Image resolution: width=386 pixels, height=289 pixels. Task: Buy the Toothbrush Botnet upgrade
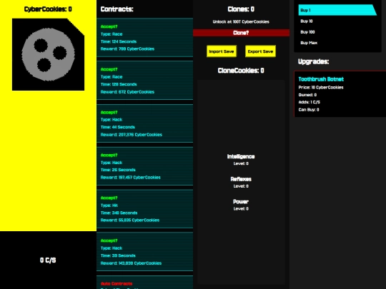(340, 94)
